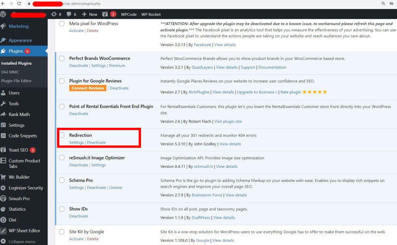Click the browser back arrow
Viewport: 397px width, 245px height.
coord(3,4)
